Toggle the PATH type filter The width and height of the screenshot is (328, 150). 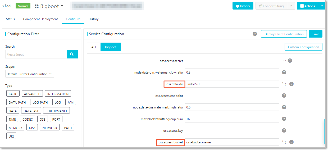(68, 128)
